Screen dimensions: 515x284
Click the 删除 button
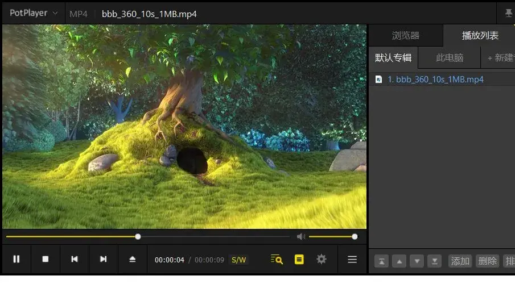coord(488,261)
